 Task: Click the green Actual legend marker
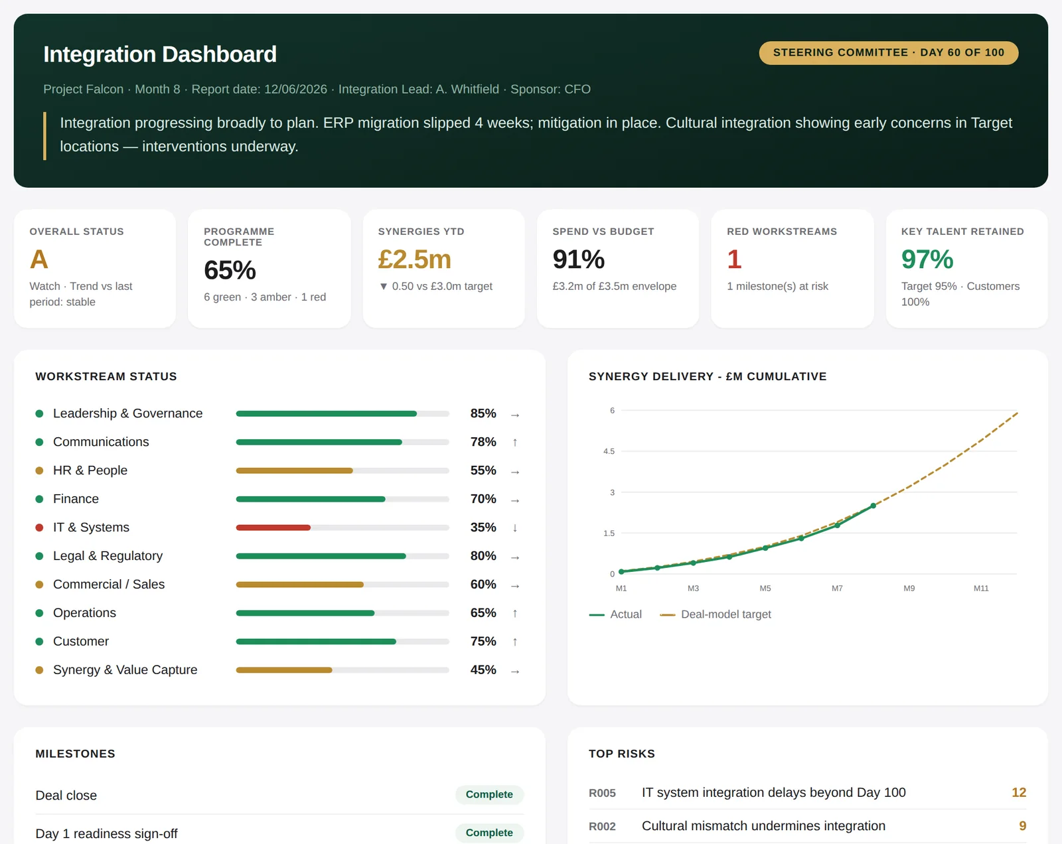tap(597, 615)
